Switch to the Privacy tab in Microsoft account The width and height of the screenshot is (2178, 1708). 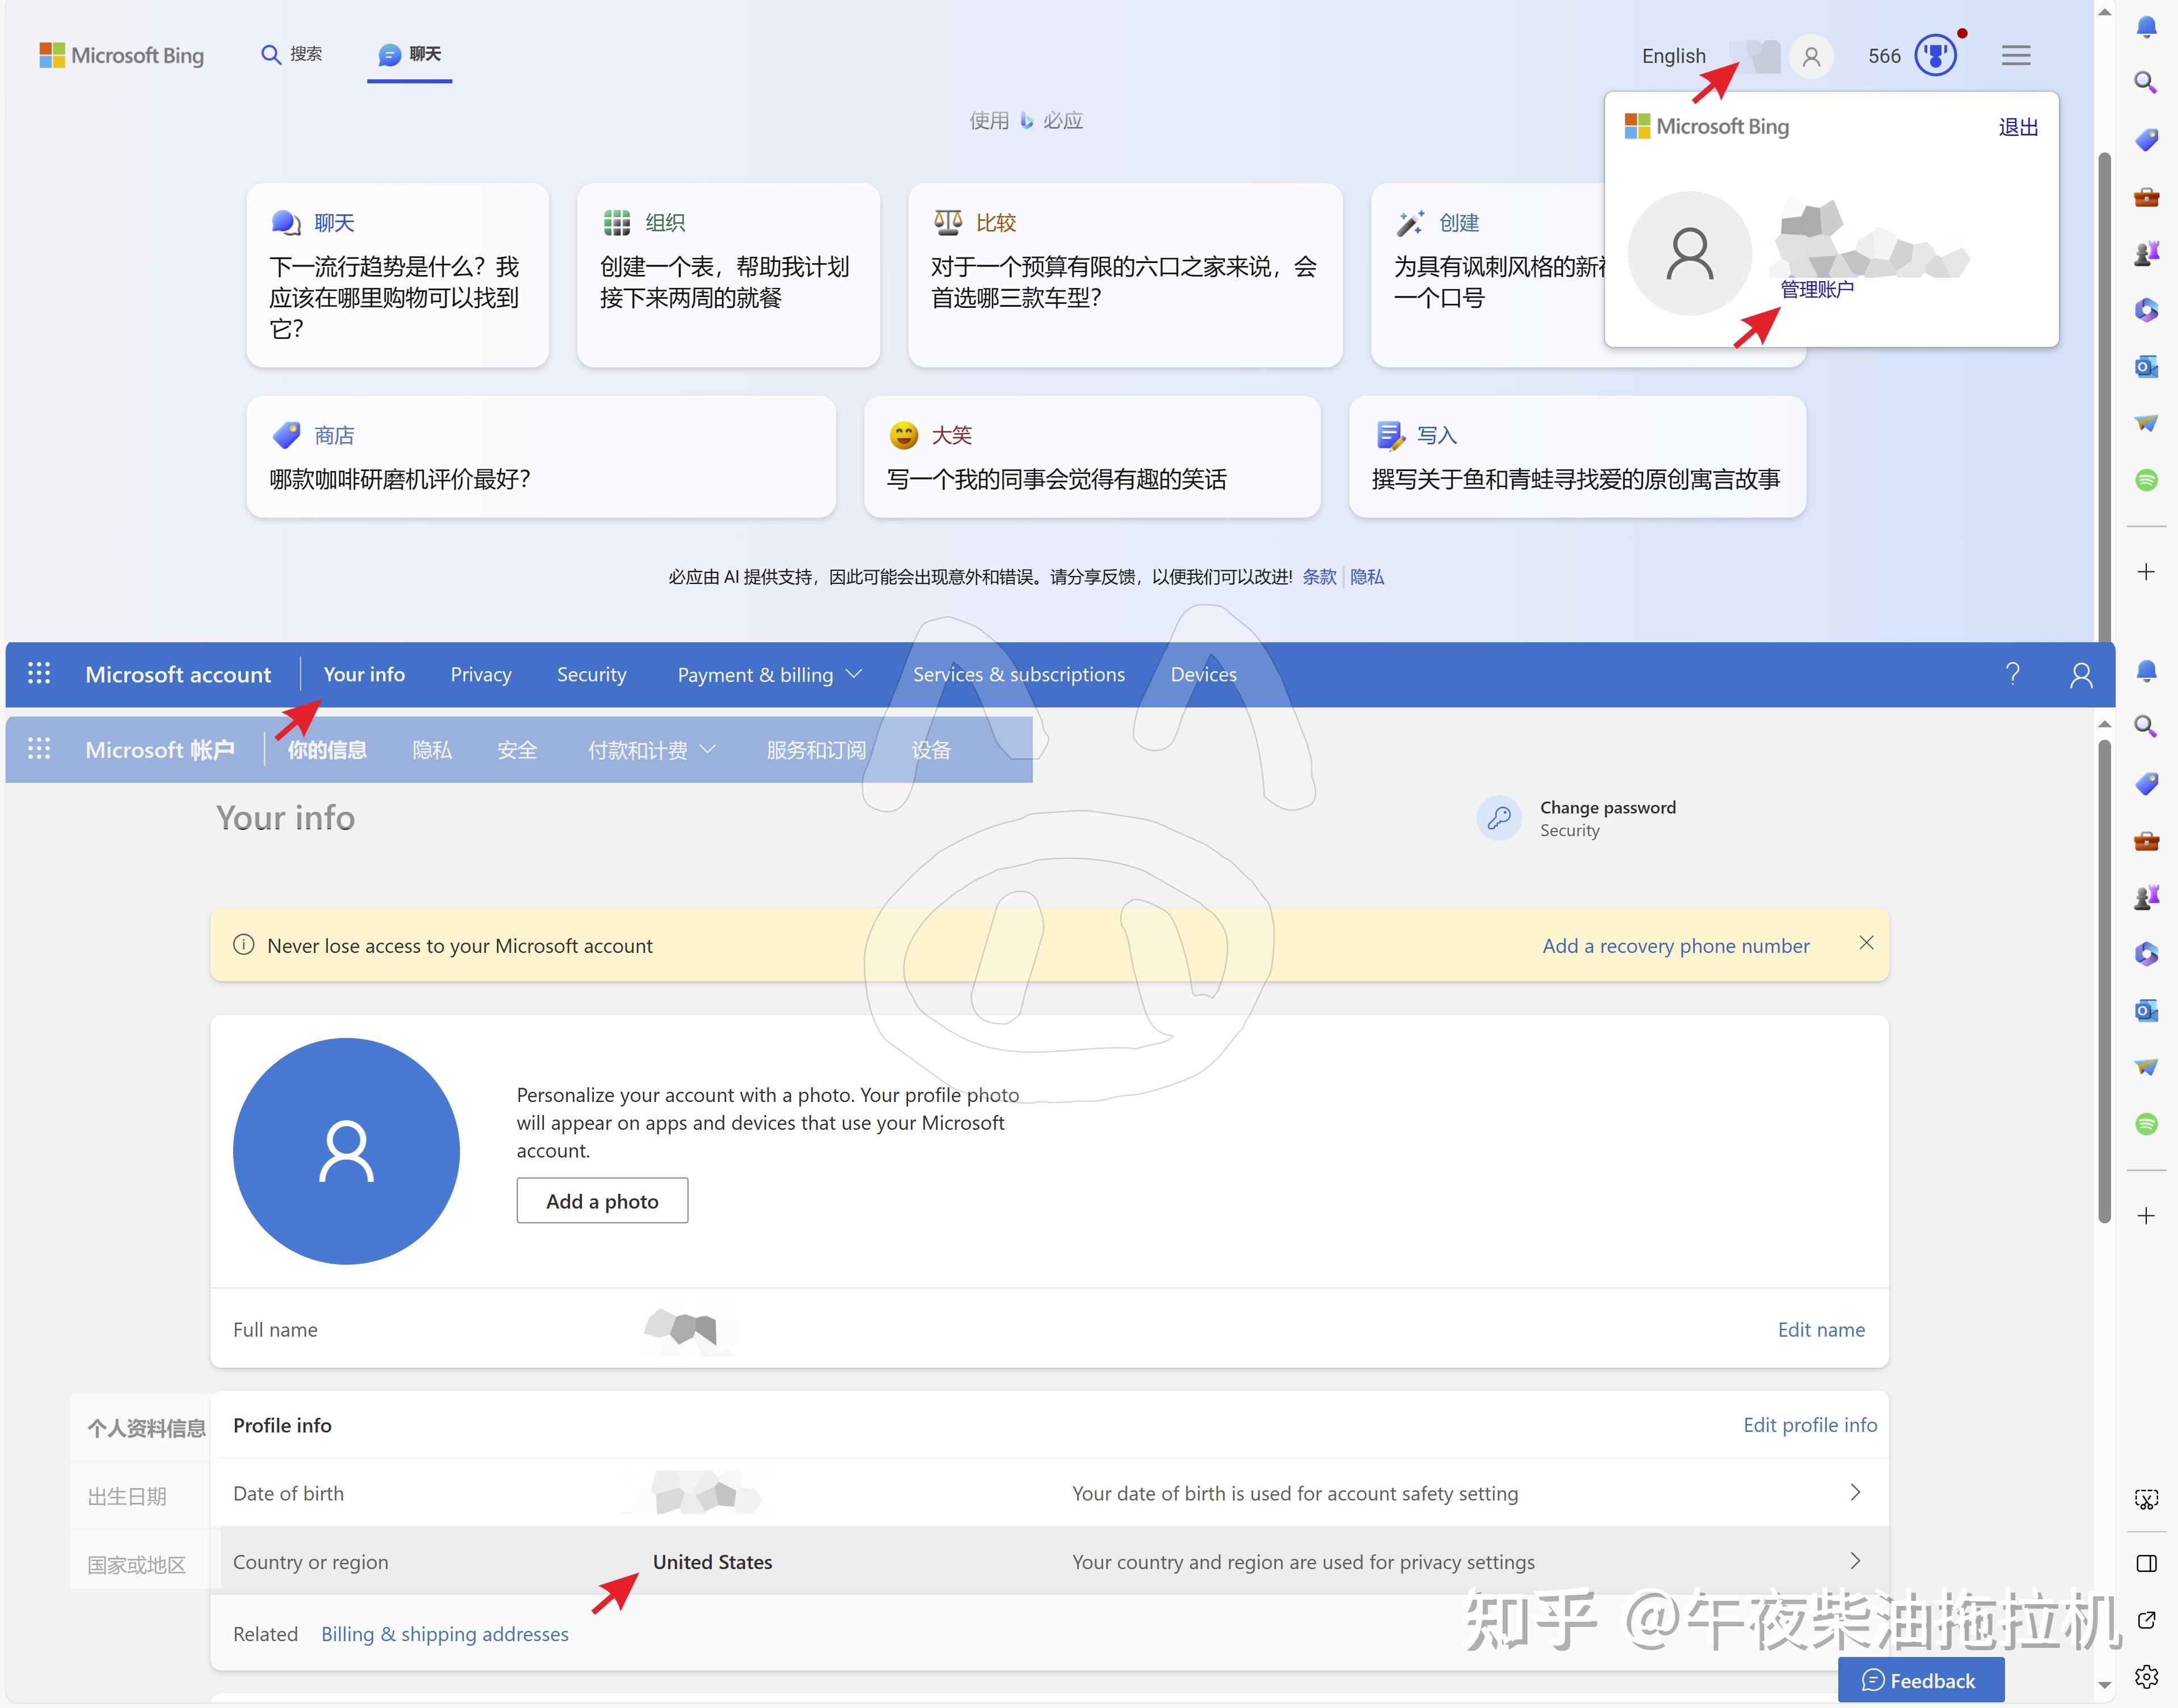(480, 674)
